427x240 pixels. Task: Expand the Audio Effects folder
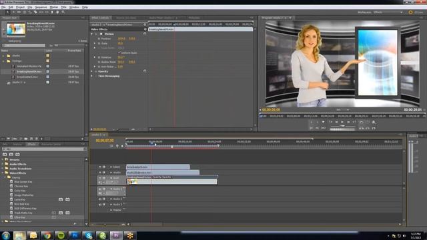3,164
